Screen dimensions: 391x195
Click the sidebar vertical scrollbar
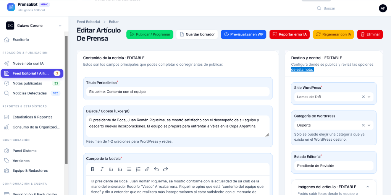click(66, 100)
